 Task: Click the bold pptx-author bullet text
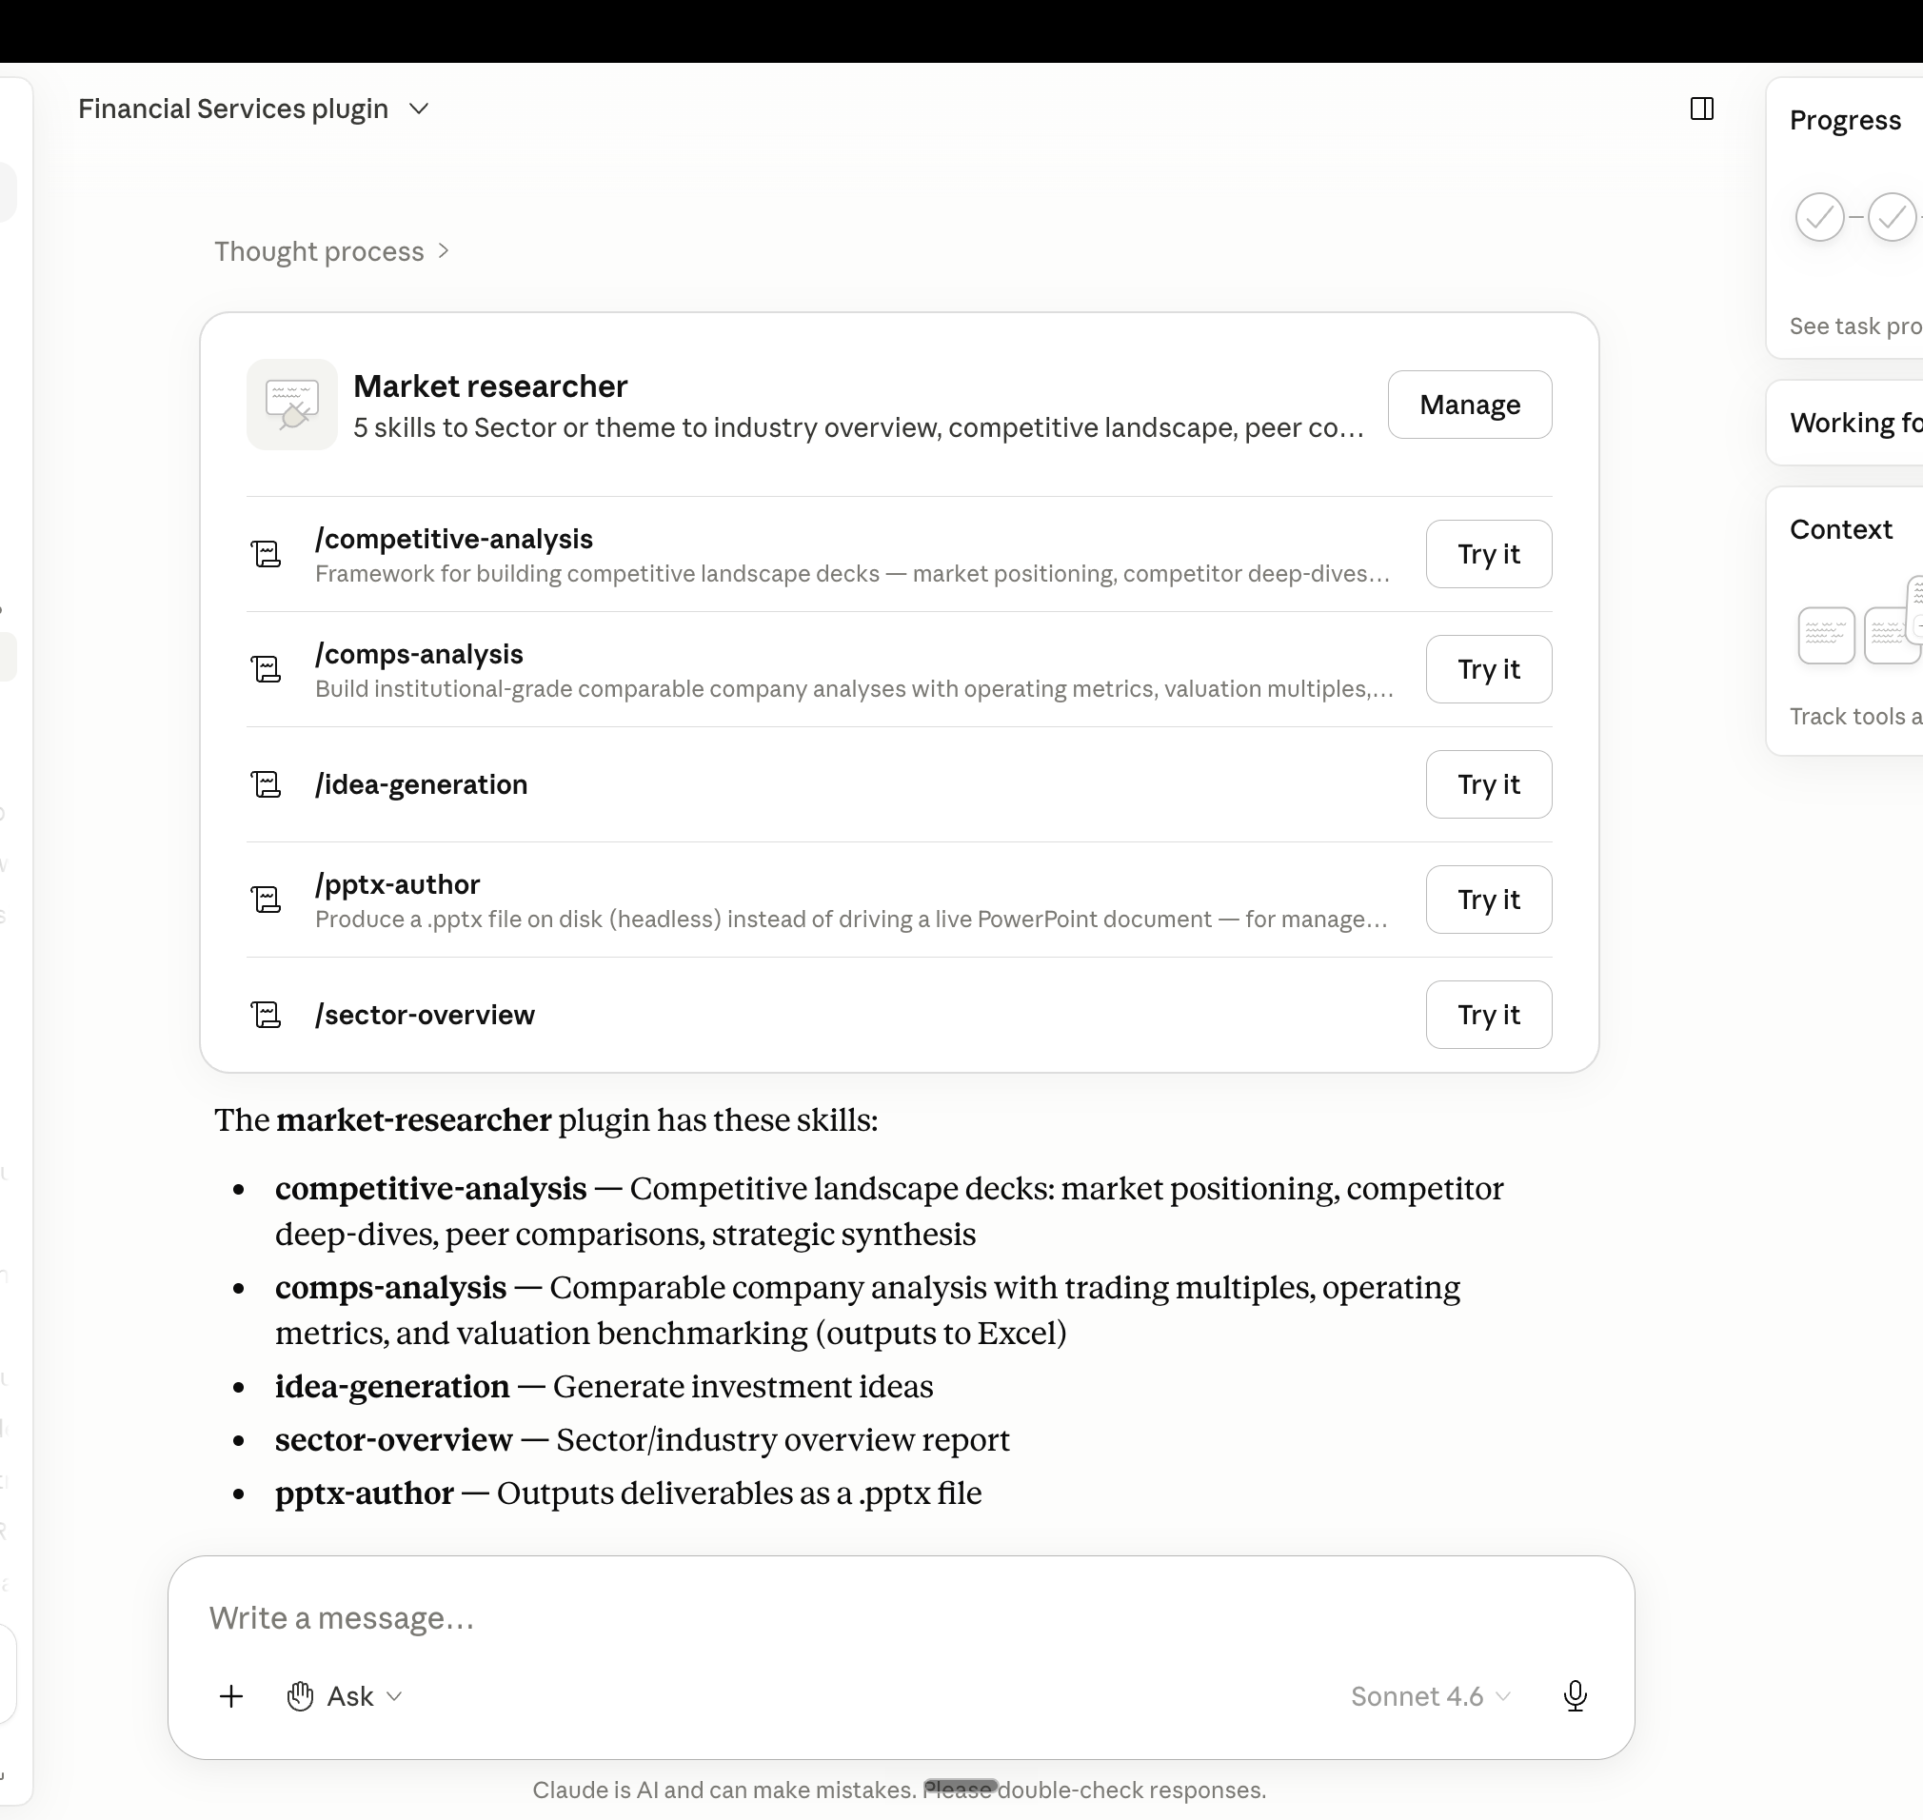click(x=364, y=1494)
